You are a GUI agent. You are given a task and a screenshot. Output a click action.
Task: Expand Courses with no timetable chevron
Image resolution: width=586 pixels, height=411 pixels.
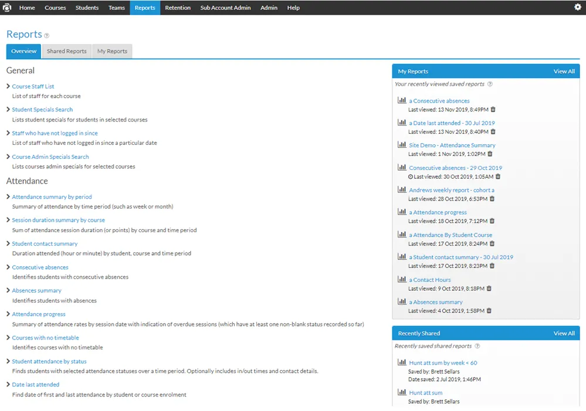tap(8, 337)
